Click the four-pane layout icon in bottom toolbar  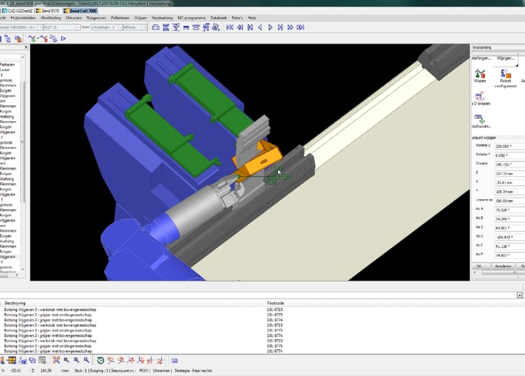pyautogui.click(x=12, y=360)
